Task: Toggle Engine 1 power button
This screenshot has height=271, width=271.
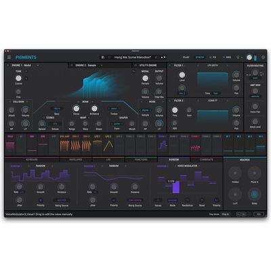Action: (x=8, y=65)
